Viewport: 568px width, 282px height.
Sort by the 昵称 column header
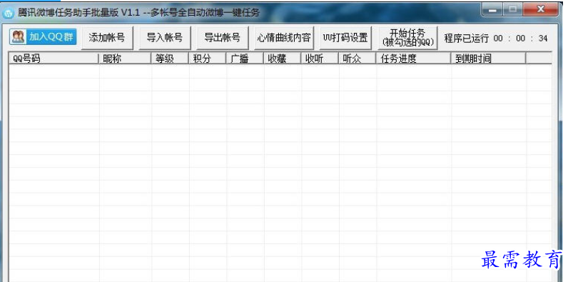[x=125, y=59]
